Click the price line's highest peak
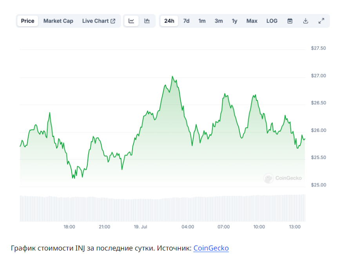The width and height of the screenshot is (339, 256). pyautogui.click(x=172, y=76)
